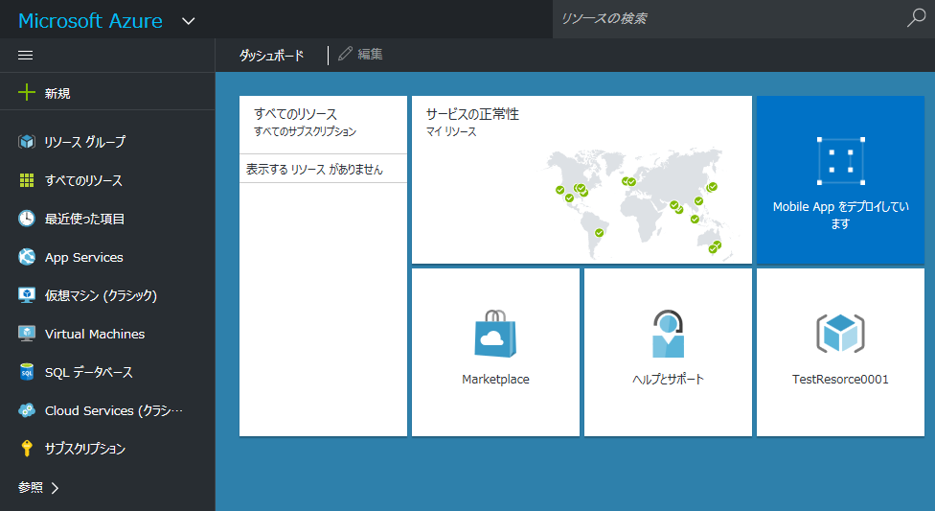This screenshot has width=935, height=511.
Task: Open Cloud Services (クラシック) sidebar entry
Action: pos(114,410)
